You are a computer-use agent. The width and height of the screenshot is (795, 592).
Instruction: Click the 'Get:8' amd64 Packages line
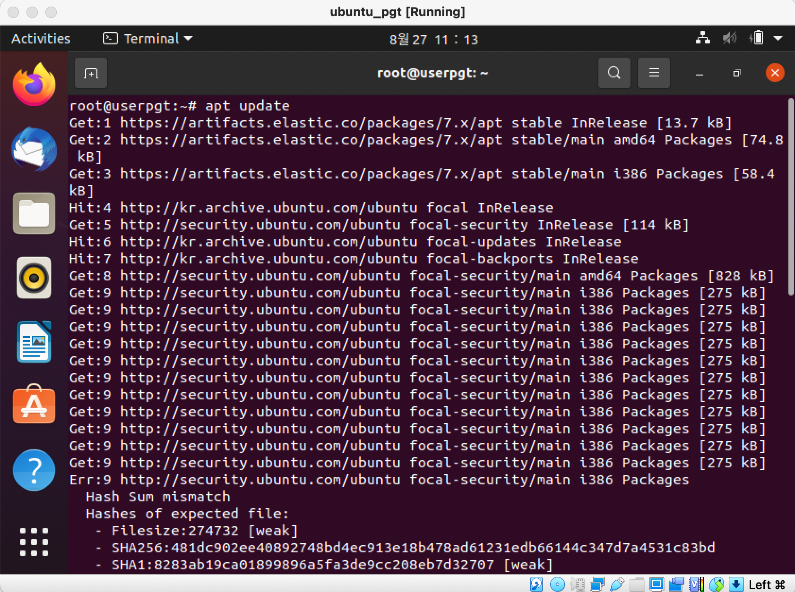point(422,276)
